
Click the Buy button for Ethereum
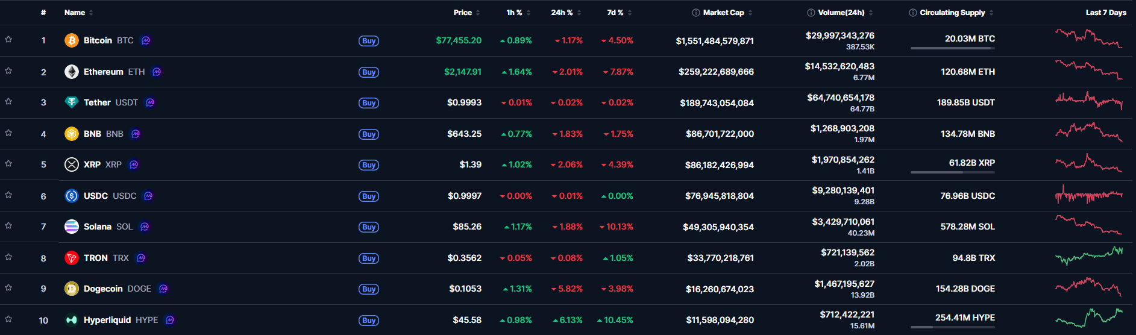tap(369, 72)
